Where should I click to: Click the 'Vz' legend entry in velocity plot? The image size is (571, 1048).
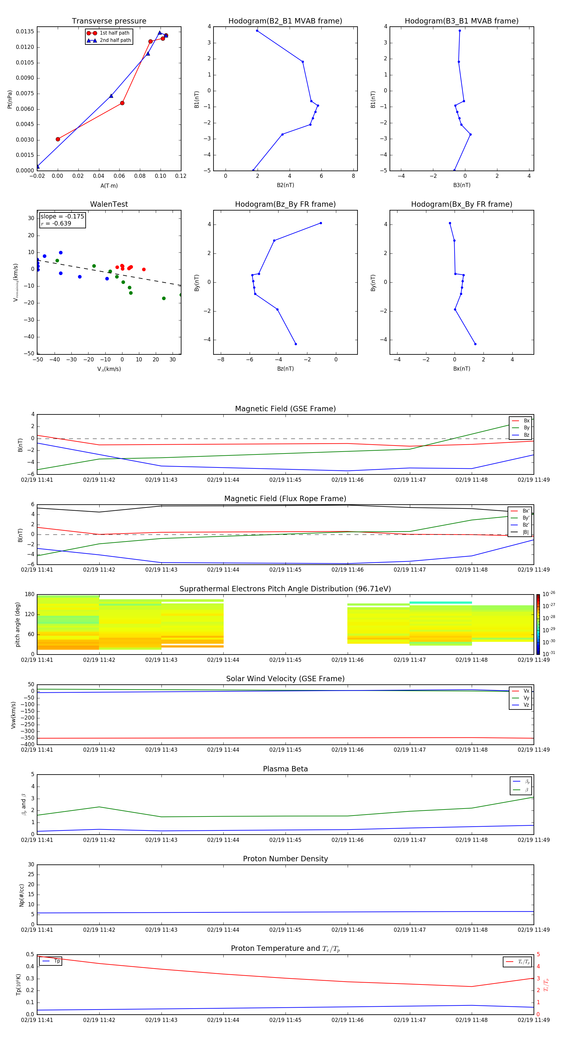521,705
